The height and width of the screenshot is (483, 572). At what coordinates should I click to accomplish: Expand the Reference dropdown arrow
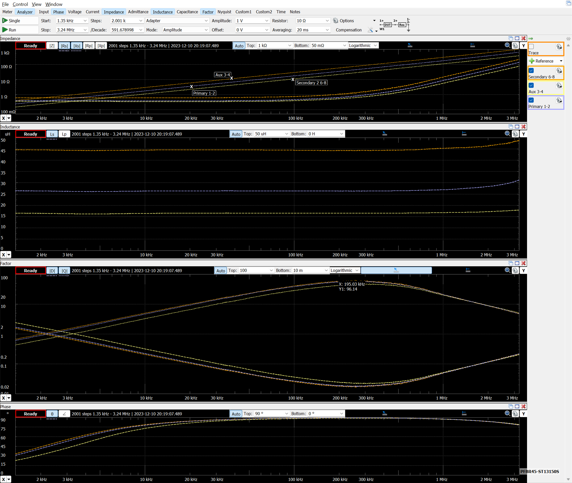point(561,61)
